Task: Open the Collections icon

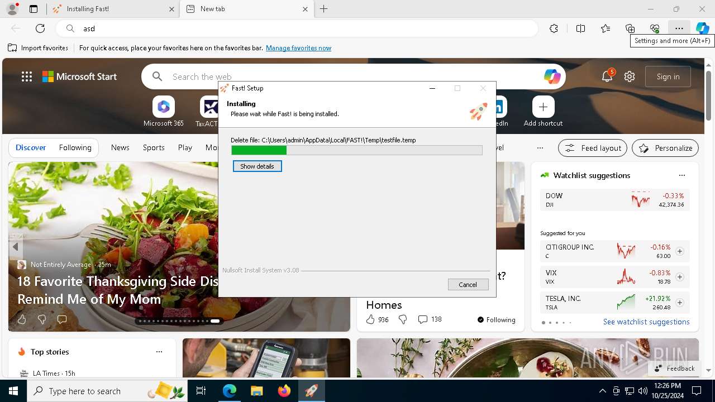Action: click(x=630, y=28)
